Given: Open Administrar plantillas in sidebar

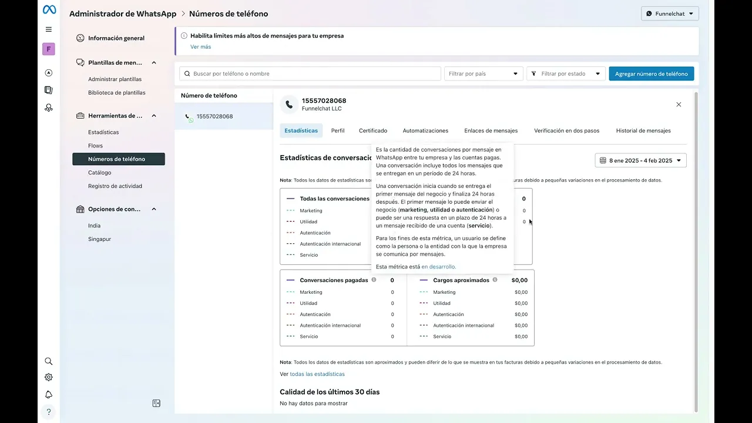Looking at the screenshot, I should coord(115,79).
